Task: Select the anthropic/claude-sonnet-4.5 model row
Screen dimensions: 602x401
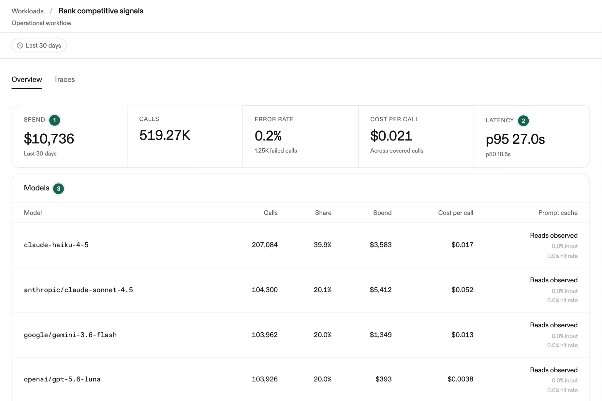Action: 301,290
